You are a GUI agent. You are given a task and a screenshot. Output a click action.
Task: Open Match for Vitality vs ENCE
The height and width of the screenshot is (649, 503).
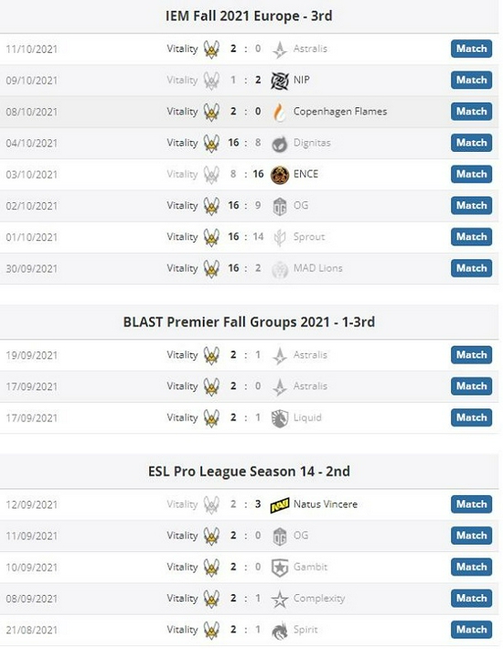(471, 174)
